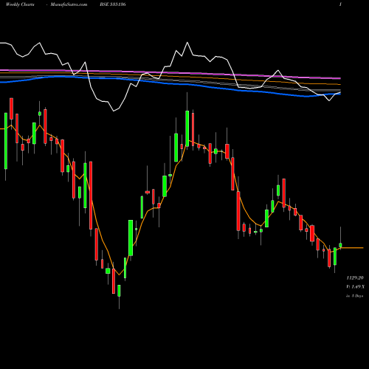
Task: Click the '1129.20' price value
Action: (355, 277)
